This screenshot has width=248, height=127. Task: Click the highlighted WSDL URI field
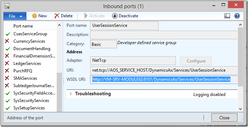[164, 79]
